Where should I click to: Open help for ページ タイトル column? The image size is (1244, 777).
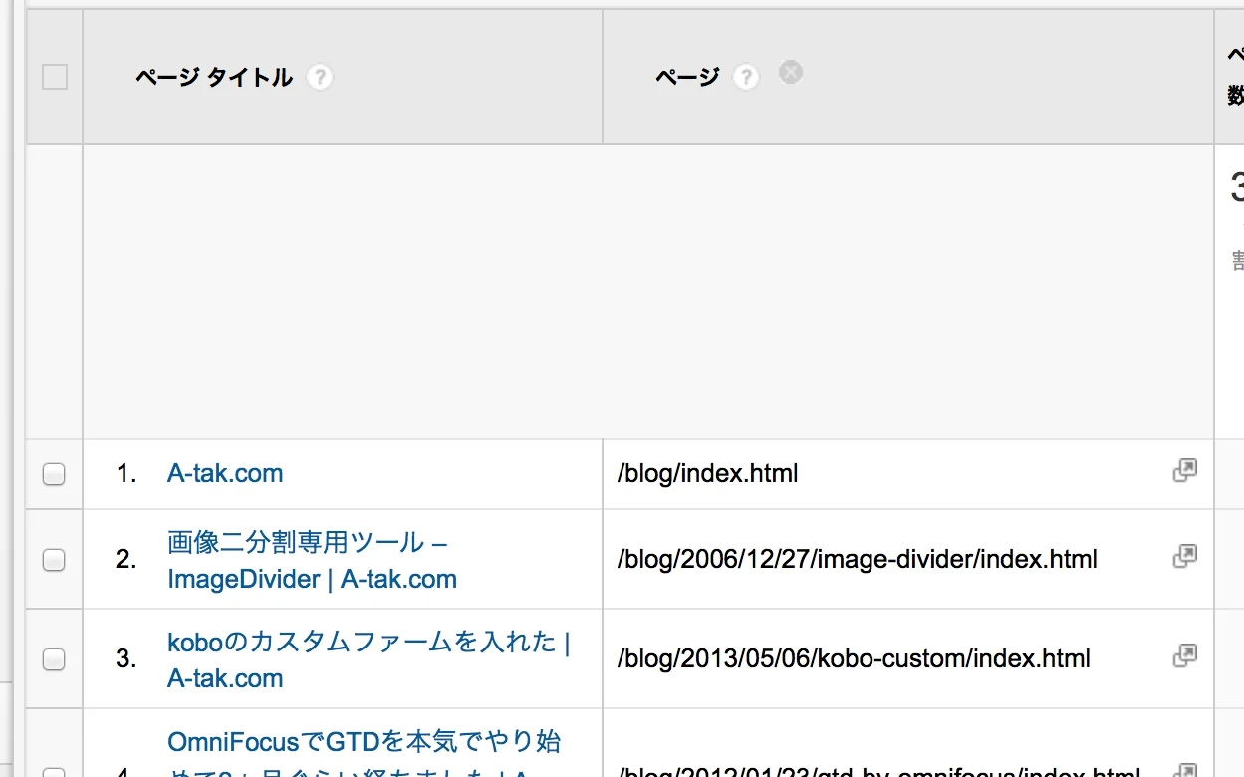tap(319, 77)
